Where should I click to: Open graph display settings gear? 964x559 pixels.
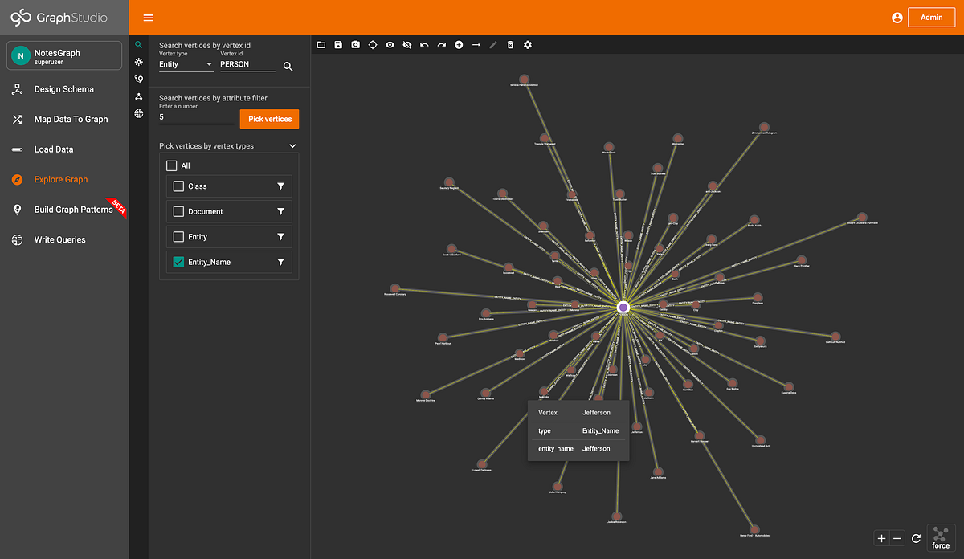point(528,45)
